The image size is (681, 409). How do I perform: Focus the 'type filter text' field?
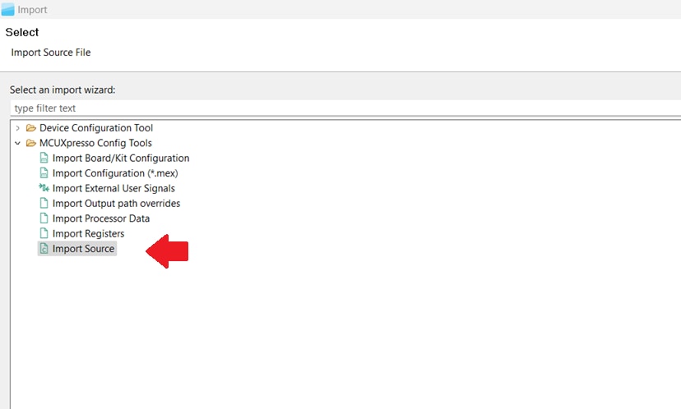click(x=345, y=108)
